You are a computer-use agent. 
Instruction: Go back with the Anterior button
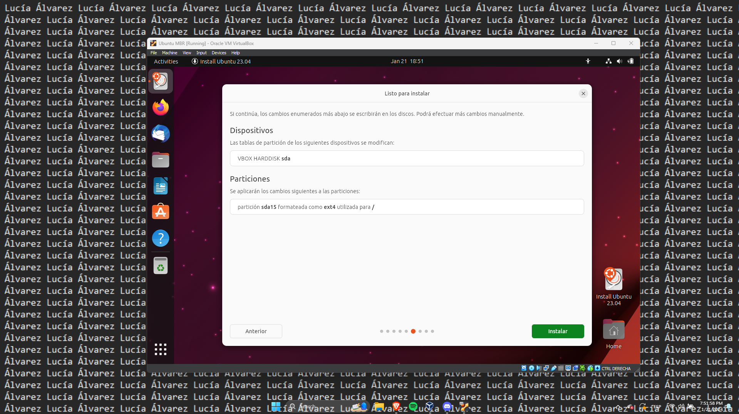256,331
